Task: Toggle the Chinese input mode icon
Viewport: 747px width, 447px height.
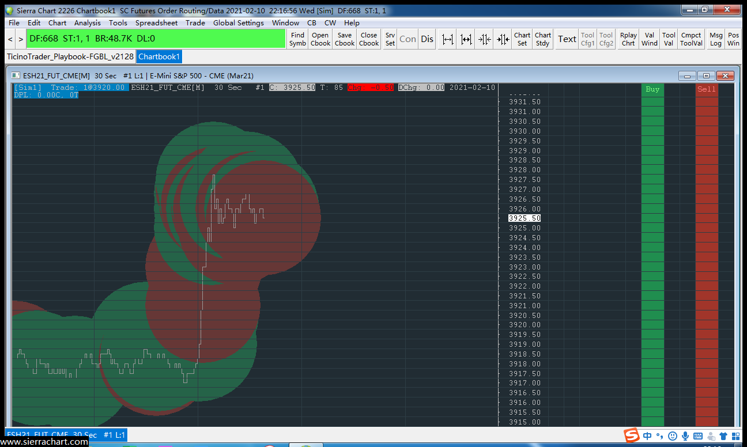Action: [647, 436]
